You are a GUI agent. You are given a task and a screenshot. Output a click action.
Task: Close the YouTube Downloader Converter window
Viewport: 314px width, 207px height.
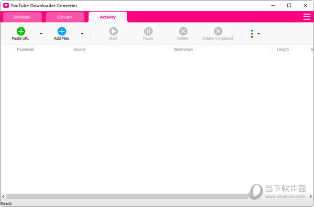[305, 5]
